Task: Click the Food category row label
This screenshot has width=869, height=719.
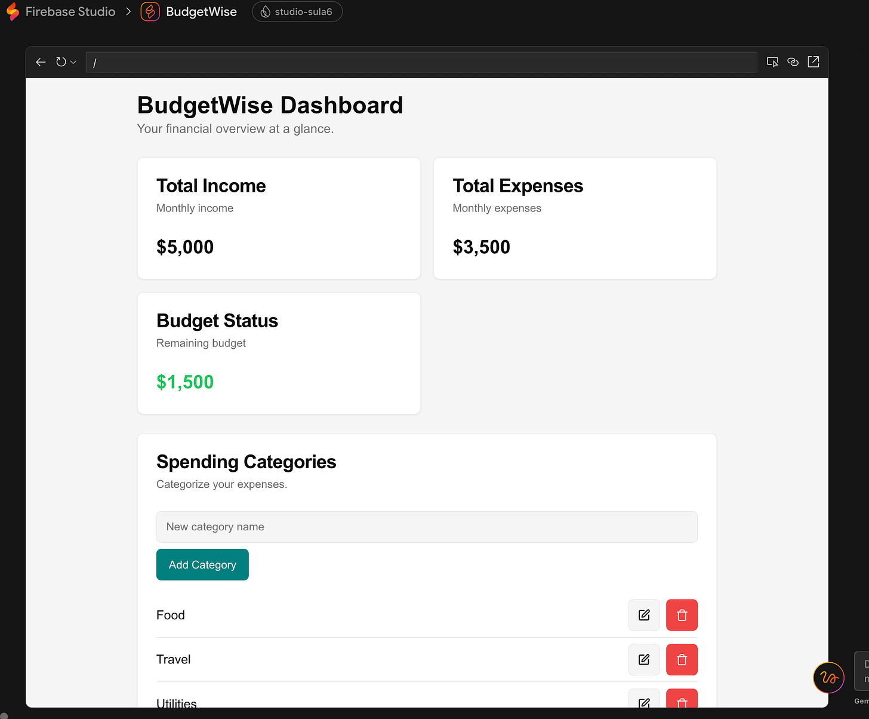Action: pyautogui.click(x=171, y=615)
